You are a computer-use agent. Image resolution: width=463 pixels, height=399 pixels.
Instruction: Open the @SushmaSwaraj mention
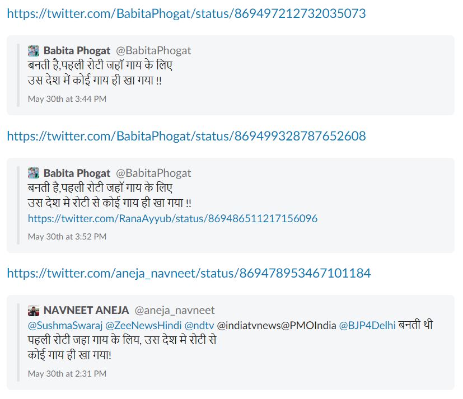coord(65,325)
